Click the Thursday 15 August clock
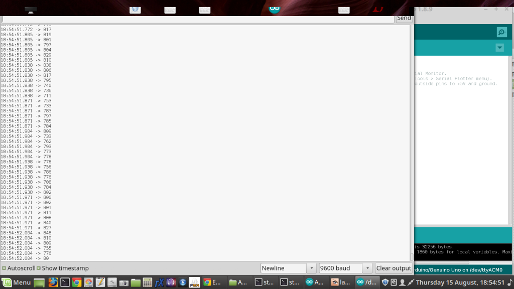This screenshot has height=289, width=514. click(460, 282)
